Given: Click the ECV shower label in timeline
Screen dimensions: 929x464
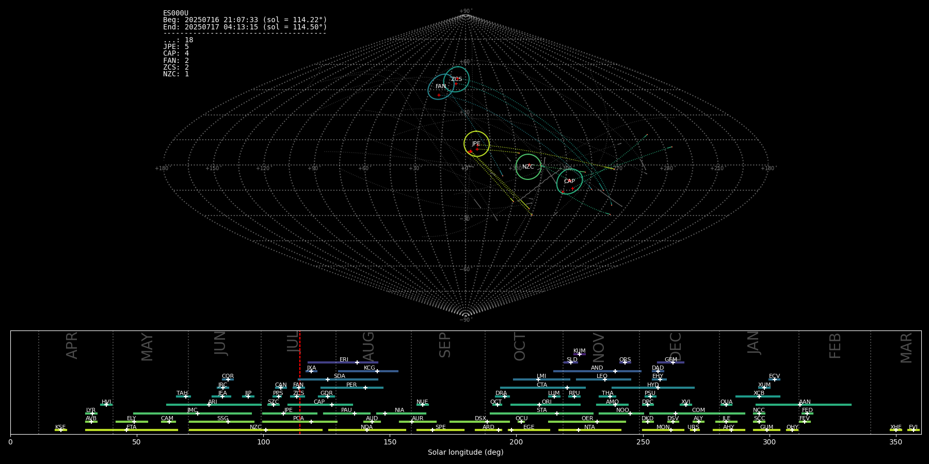Looking at the screenshot, I should click(x=774, y=376).
